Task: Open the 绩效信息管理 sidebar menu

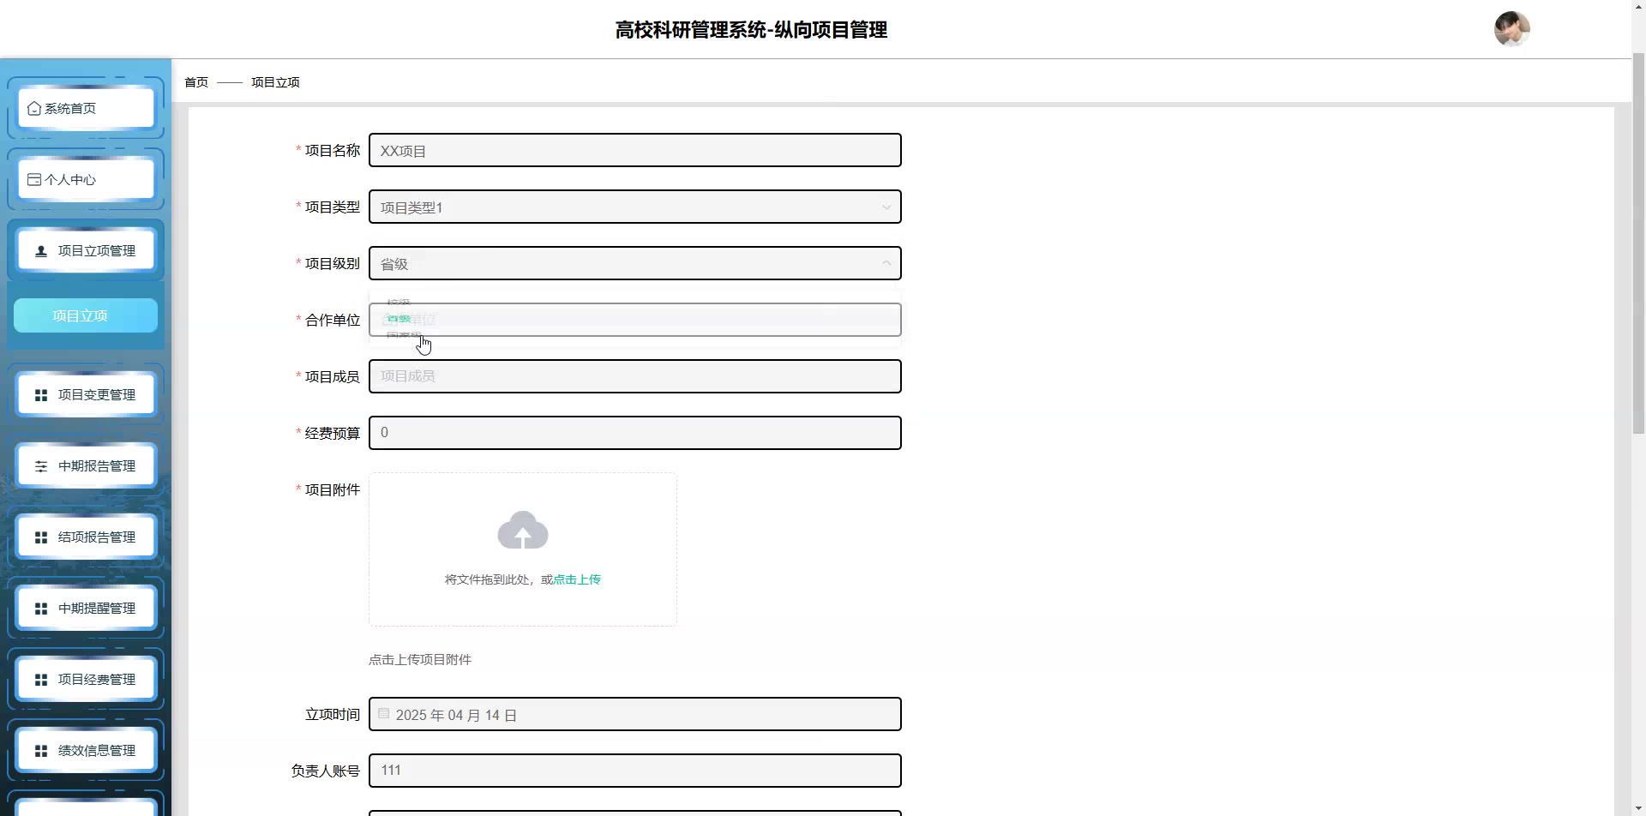Action: (x=86, y=751)
